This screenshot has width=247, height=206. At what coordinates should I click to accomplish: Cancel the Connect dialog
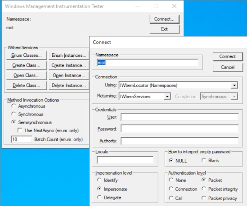228,67
